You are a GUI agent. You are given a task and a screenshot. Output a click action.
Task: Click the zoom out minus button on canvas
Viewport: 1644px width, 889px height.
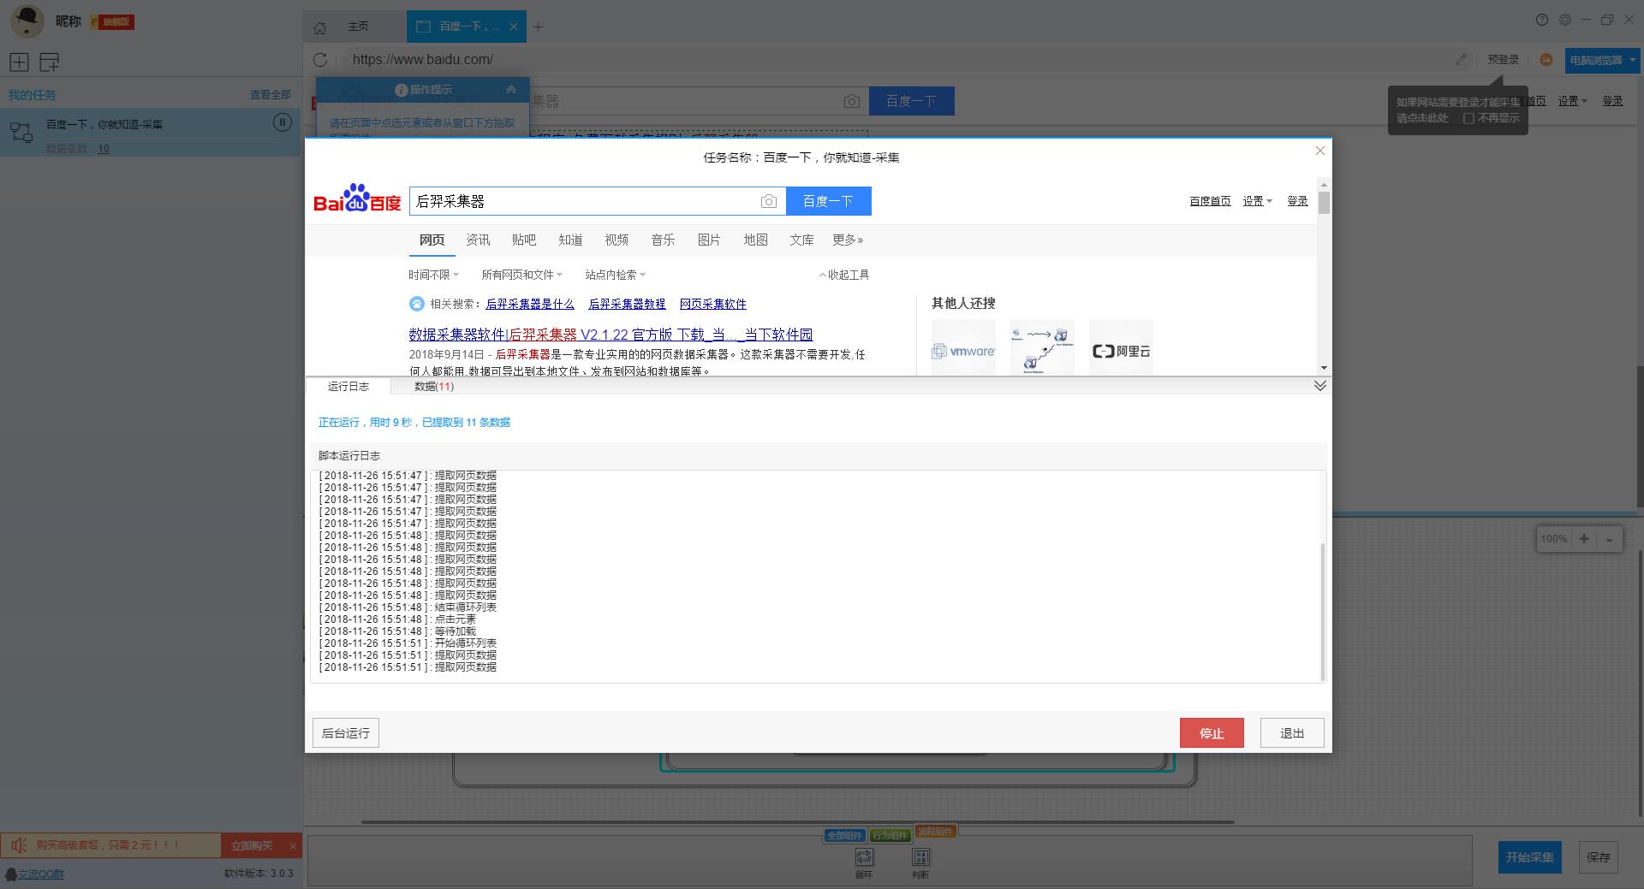coord(1609,539)
